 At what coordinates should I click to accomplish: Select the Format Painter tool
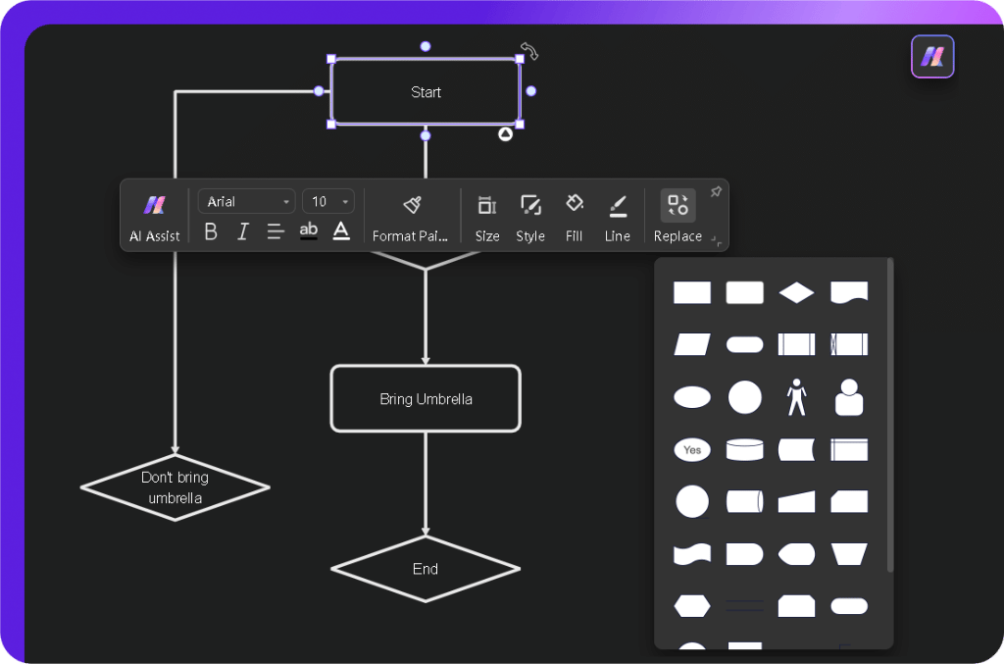click(411, 215)
